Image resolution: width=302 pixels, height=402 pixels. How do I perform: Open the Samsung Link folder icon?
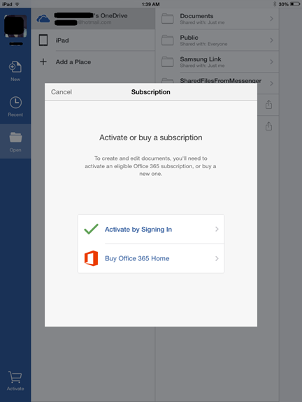click(168, 62)
